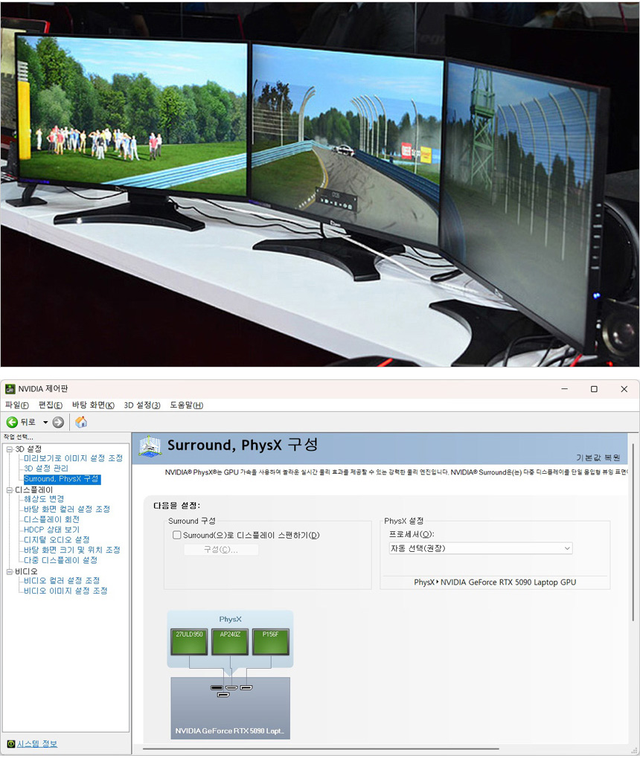Collapse the 비디오 tree node
The height and width of the screenshot is (758, 640).
point(9,571)
